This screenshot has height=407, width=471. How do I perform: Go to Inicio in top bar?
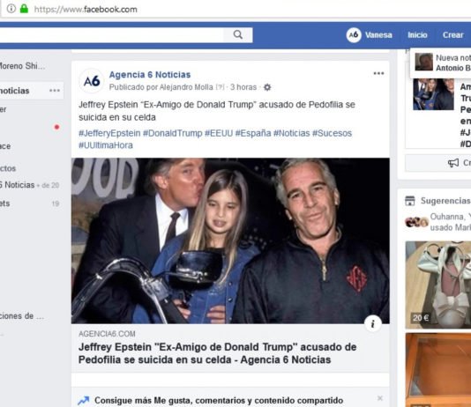coord(417,35)
